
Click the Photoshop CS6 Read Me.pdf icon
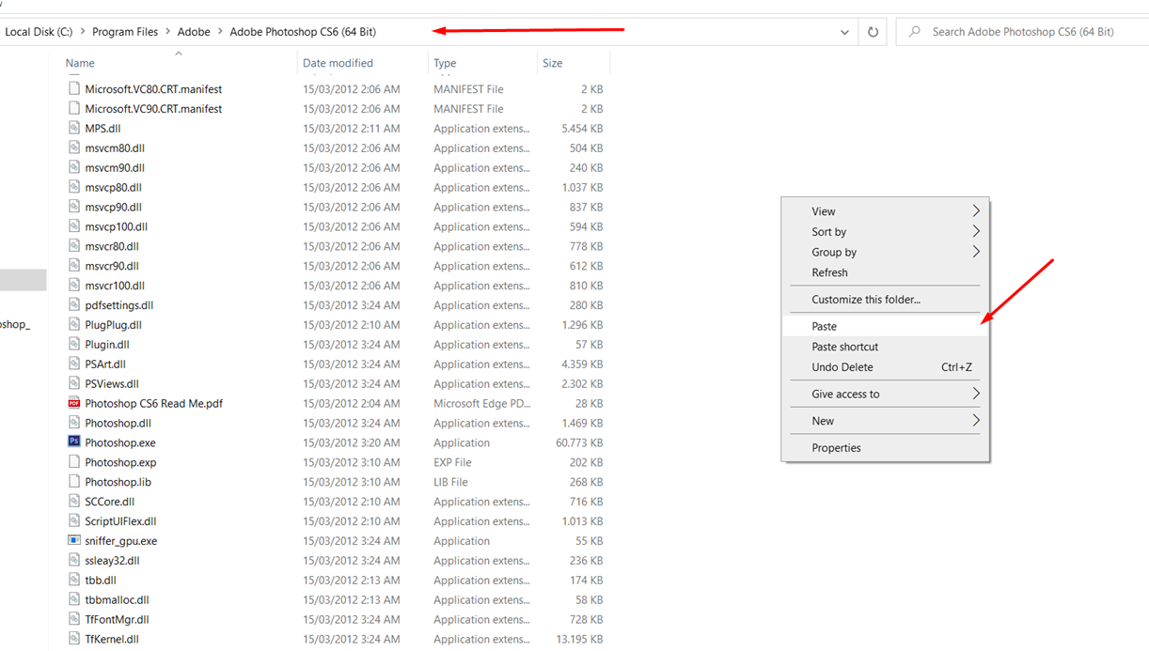tap(74, 403)
